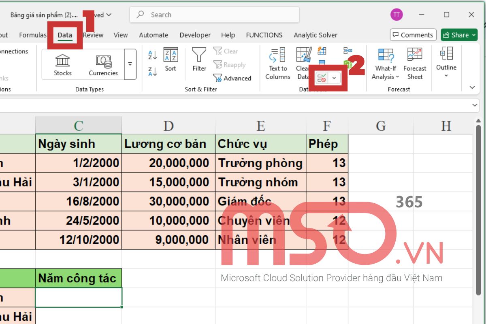The width and height of the screenshot is (486, 324).
Task: Select the cell containing 3/1/2000
Action: (x=79, y=182)
